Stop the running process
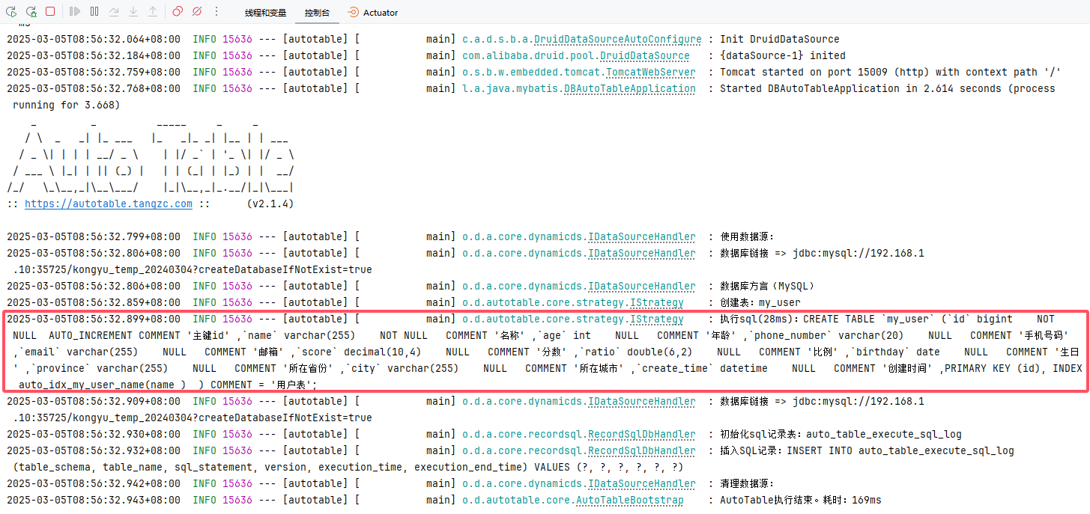This screenshot has height=514, width=1090. [50, 12]
